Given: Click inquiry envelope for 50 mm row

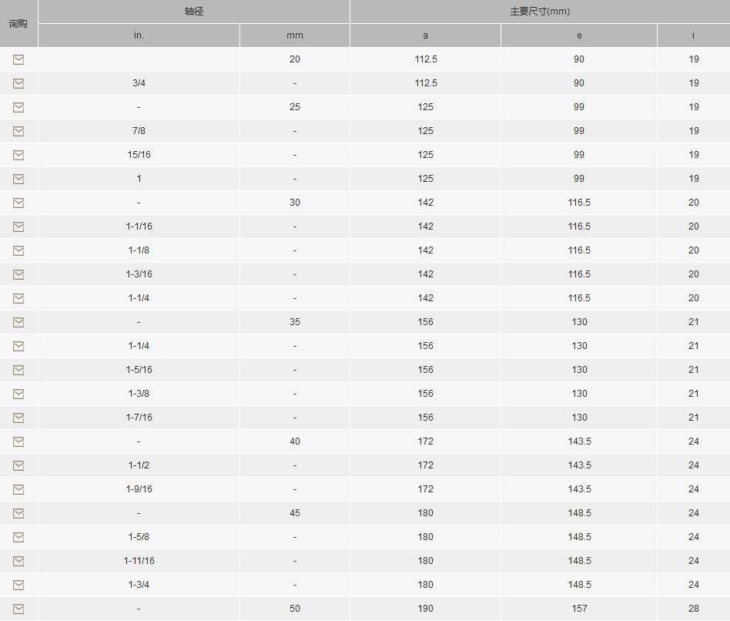Looking at the screenshot, I should 18,609.
